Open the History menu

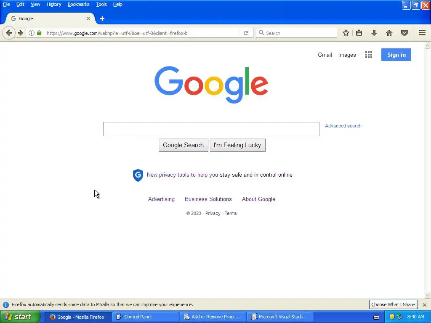(x=54, y=4)
